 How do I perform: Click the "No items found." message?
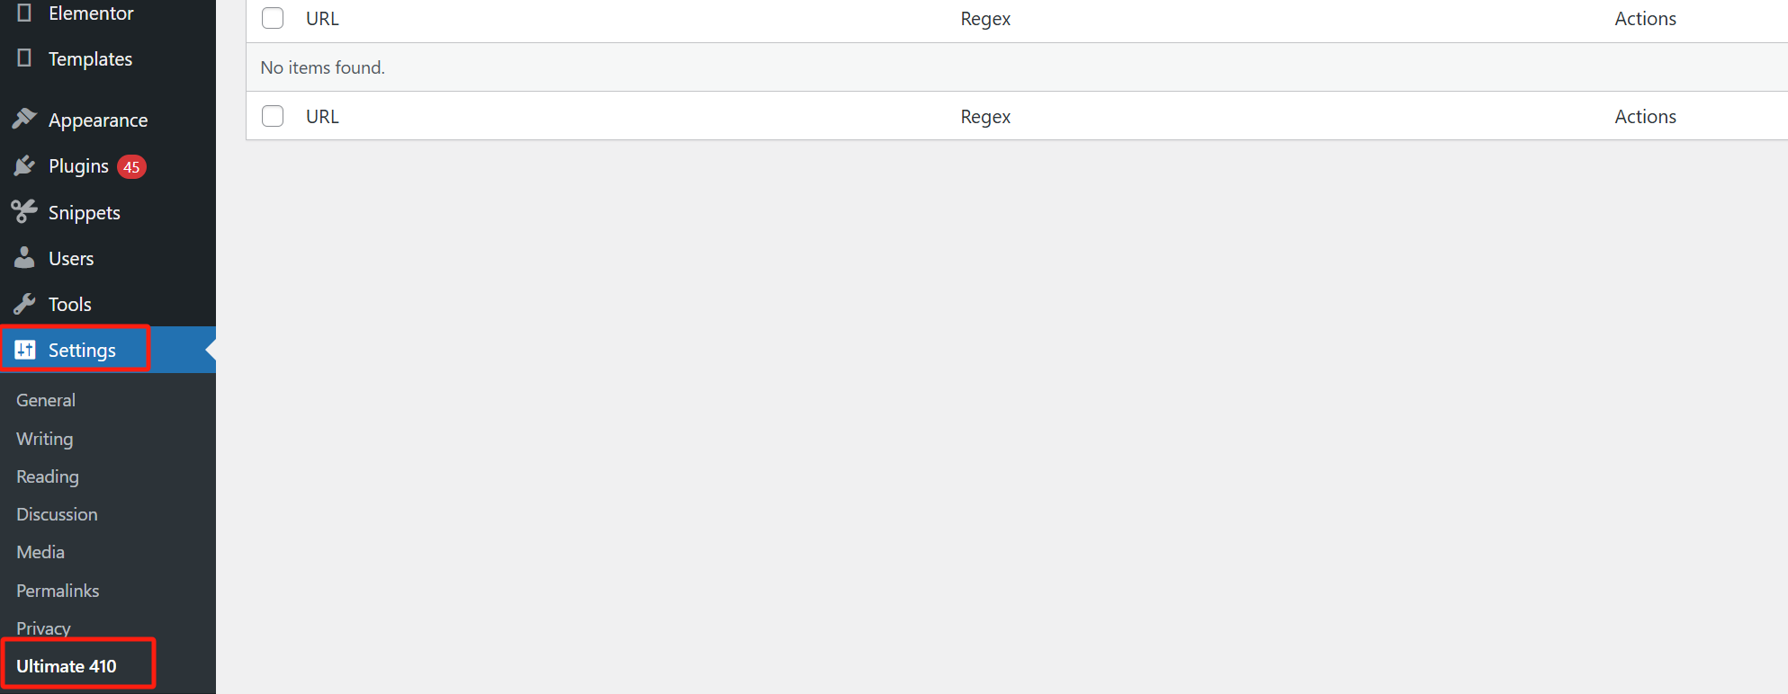pos(322,67)
